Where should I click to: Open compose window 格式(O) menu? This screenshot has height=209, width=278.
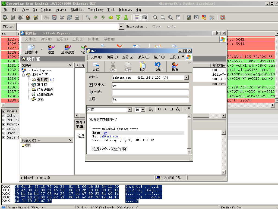click(159, 57)
